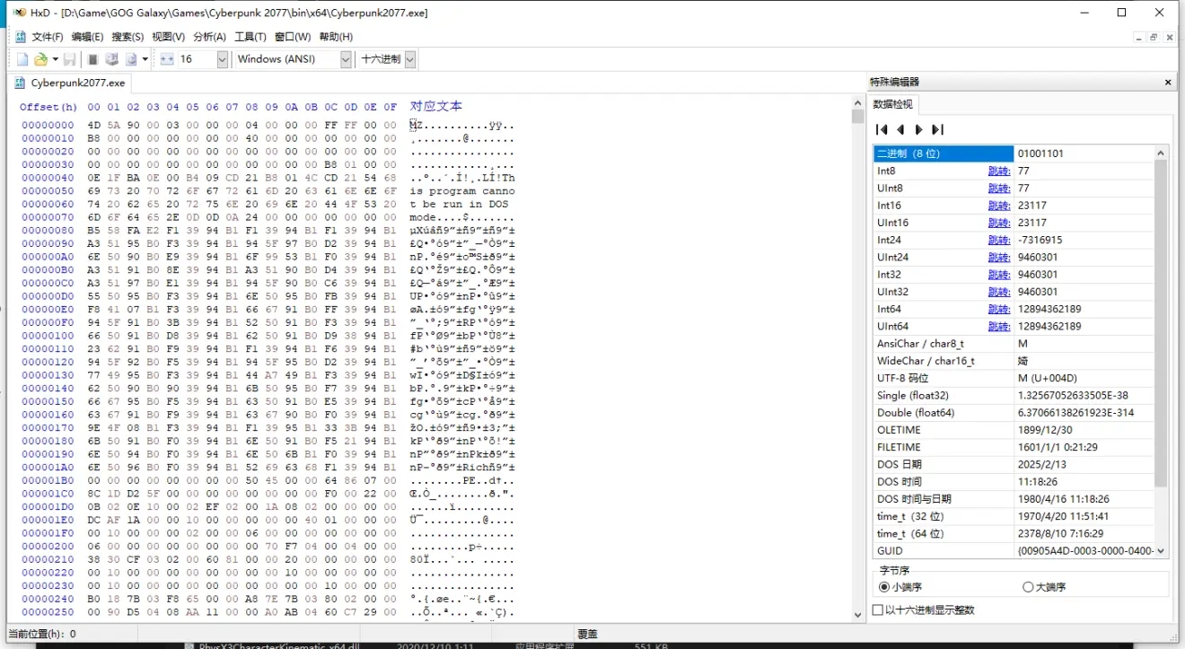1185x649 pixels.
Task: Click the Open disk image icon
Action: pos(131,59)
